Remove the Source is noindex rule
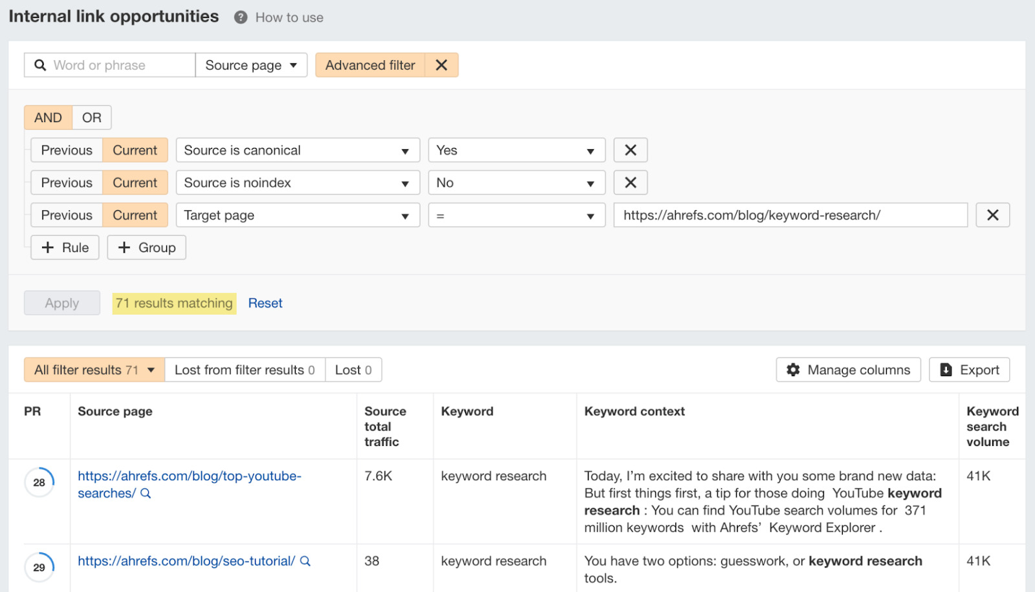This screenshot has height=592, width=1035. pos(630,183)
